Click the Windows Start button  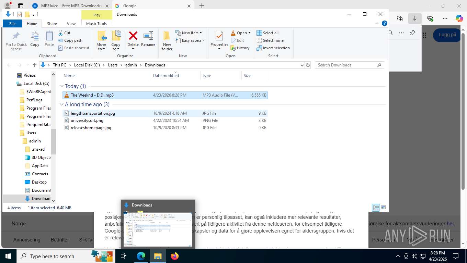[x=8, y=256]
